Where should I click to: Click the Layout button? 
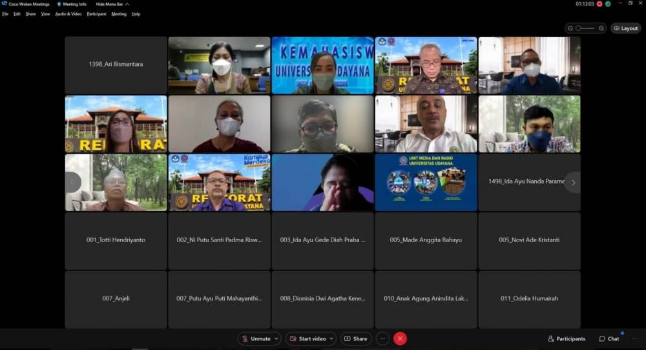point(626,28)
